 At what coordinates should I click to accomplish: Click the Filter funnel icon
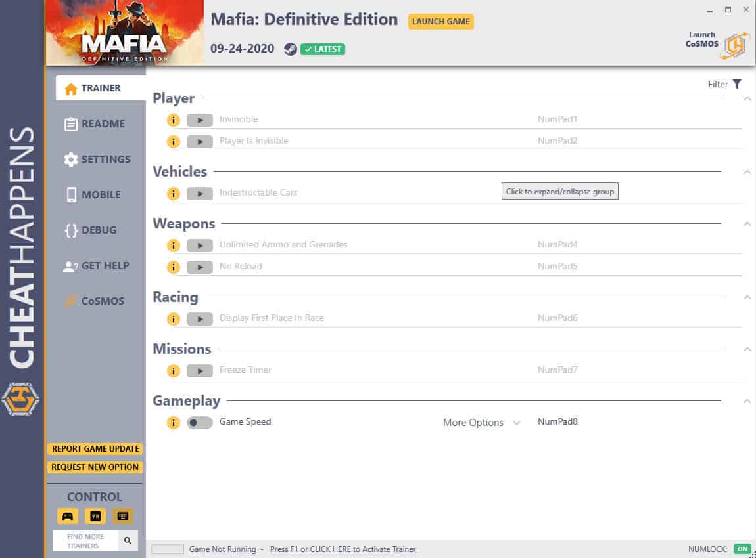click(737, 84)
